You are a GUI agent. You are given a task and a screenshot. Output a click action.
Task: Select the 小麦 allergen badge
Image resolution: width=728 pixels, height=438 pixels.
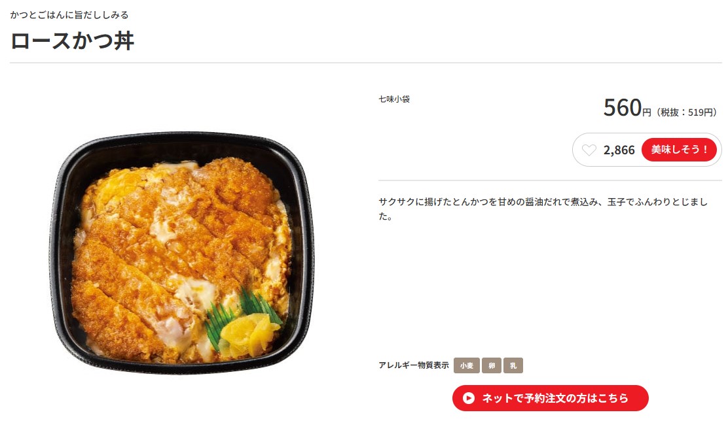(x=467, y=365)
